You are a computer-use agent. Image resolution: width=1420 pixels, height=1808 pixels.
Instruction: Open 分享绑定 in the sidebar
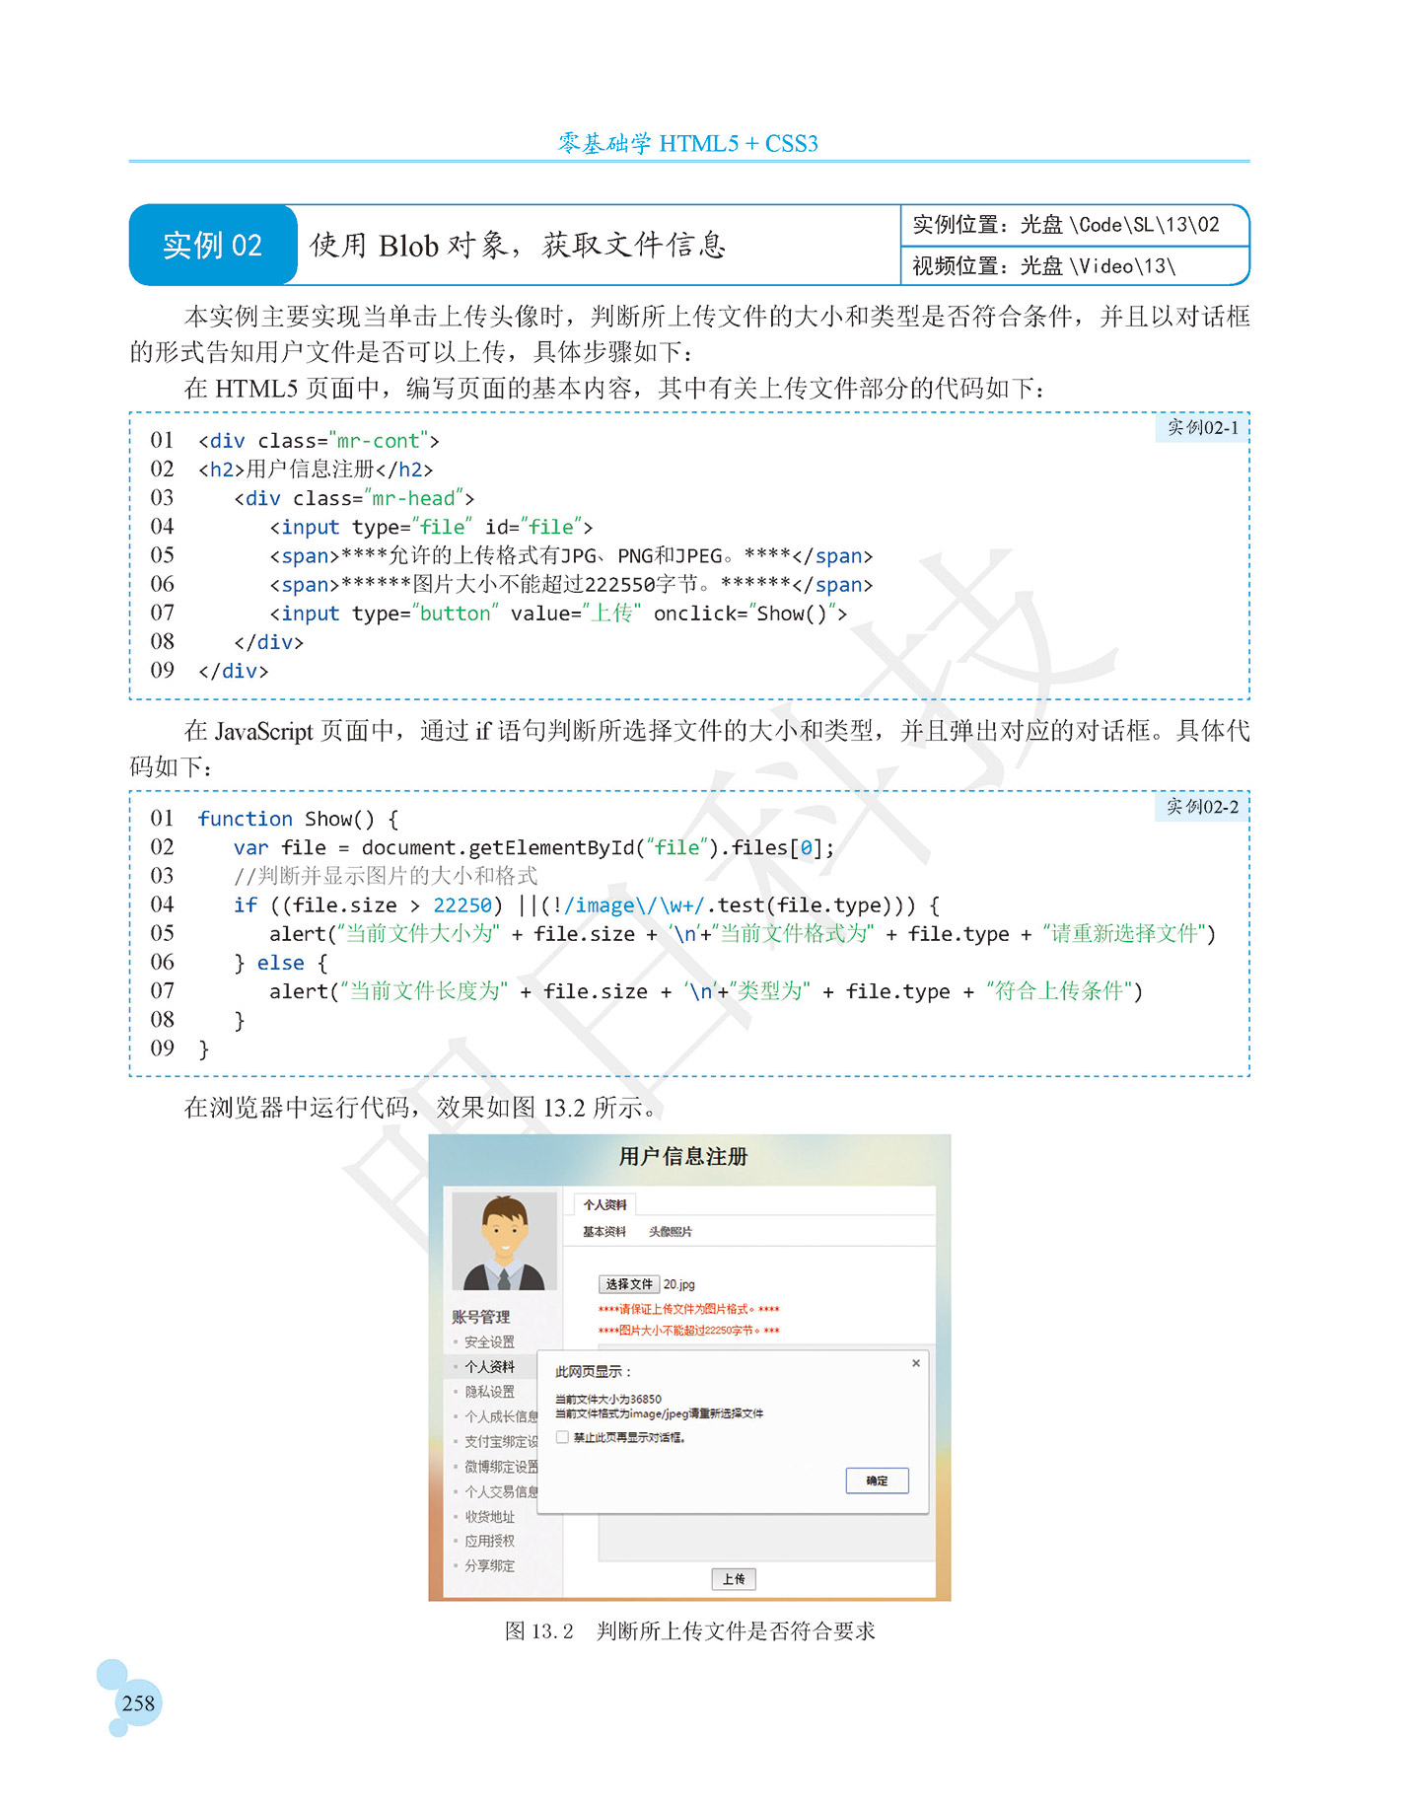tap(489, 1565)
